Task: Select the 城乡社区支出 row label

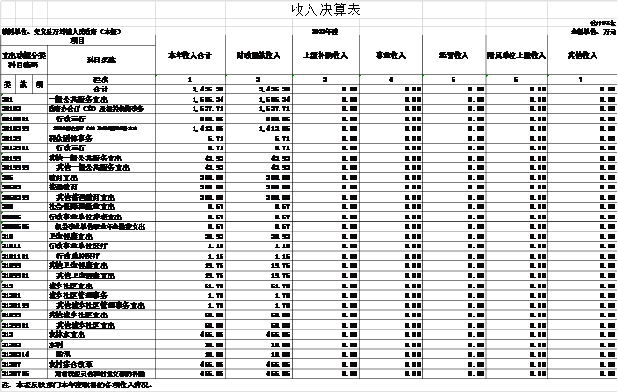Action: (75, 287)
